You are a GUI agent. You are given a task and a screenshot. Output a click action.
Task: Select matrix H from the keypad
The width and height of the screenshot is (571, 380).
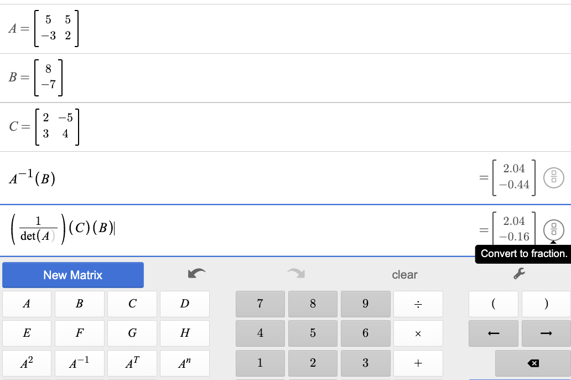(x=184, y=333)
